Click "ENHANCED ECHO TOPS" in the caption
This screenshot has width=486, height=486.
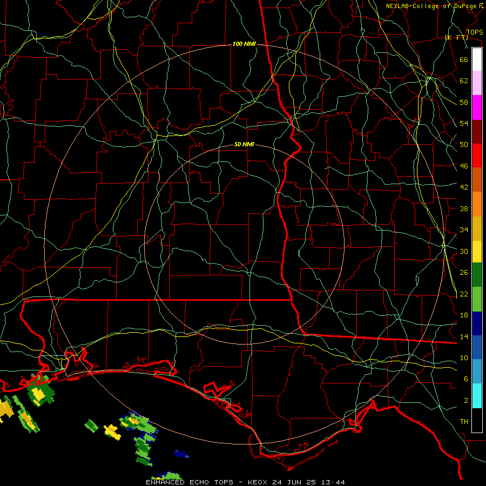[x=190, y=482]
